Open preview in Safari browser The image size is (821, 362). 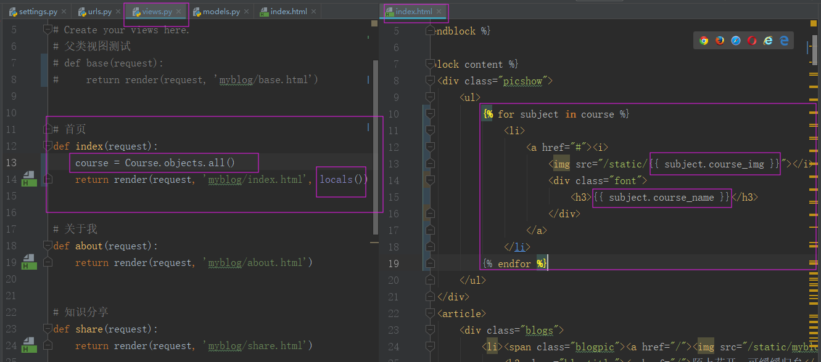coord(736,41)
